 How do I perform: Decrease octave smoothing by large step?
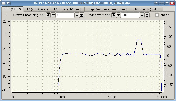click(48, 15)
